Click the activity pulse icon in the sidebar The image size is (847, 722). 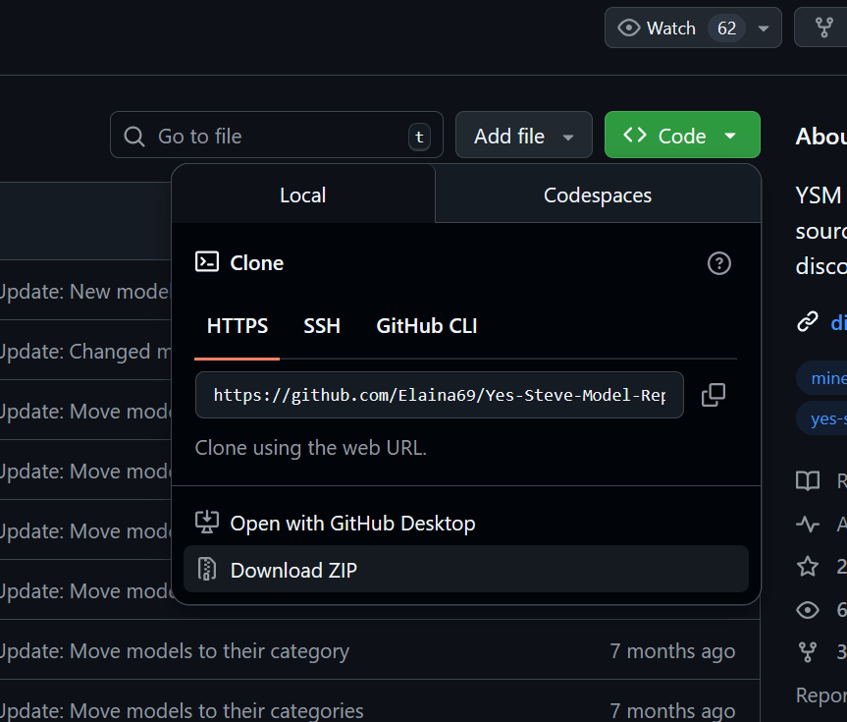(808, 524)
